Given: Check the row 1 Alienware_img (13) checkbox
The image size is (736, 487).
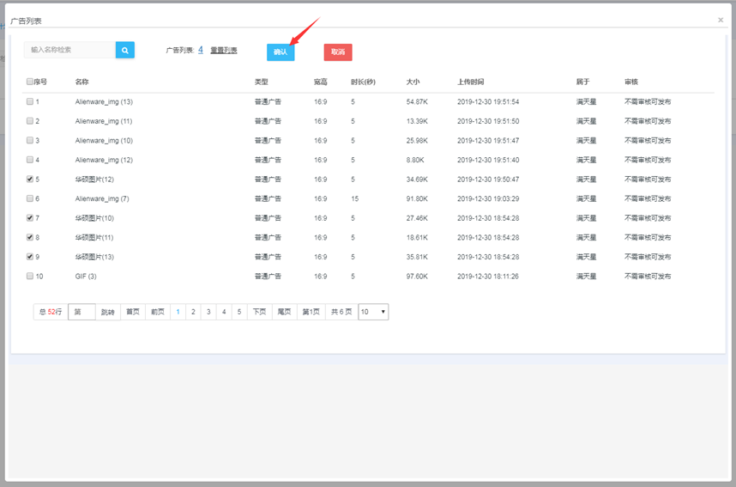Looking at the screenshot, I should pos(30,101).
